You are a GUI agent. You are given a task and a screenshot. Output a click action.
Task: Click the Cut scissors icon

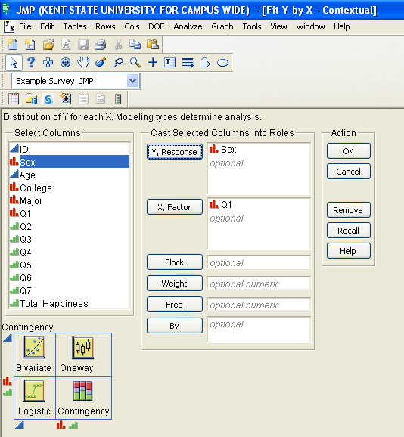[x=118, y=45]
